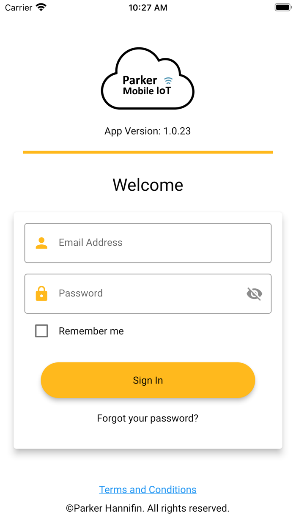Focus the Email Address input field
The width and height of the screenshot is (296, 526).
[x=148, y=243]
